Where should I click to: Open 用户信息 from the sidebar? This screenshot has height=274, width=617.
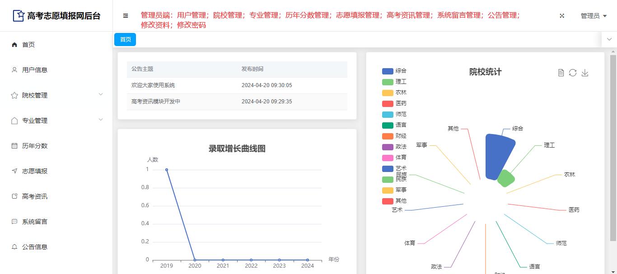pos(35,70)
